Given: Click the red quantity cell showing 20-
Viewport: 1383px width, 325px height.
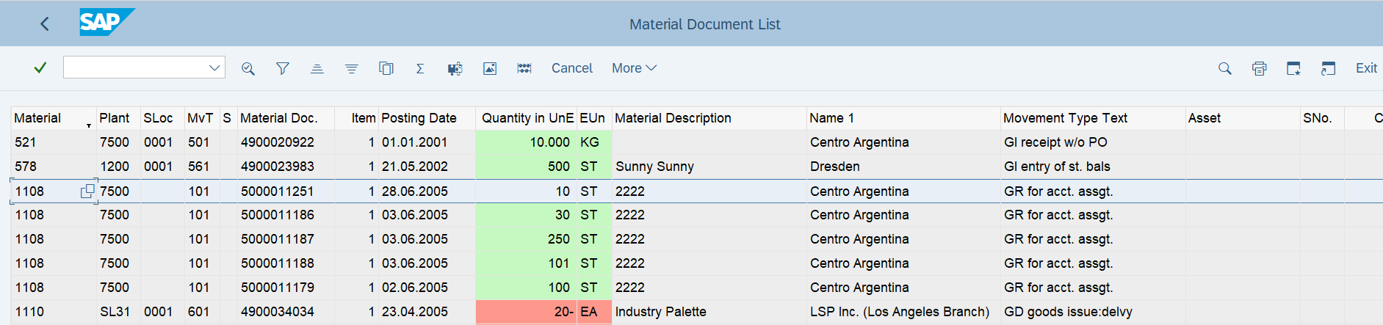Looking at the screenshot, I should [x=526, y=312].
